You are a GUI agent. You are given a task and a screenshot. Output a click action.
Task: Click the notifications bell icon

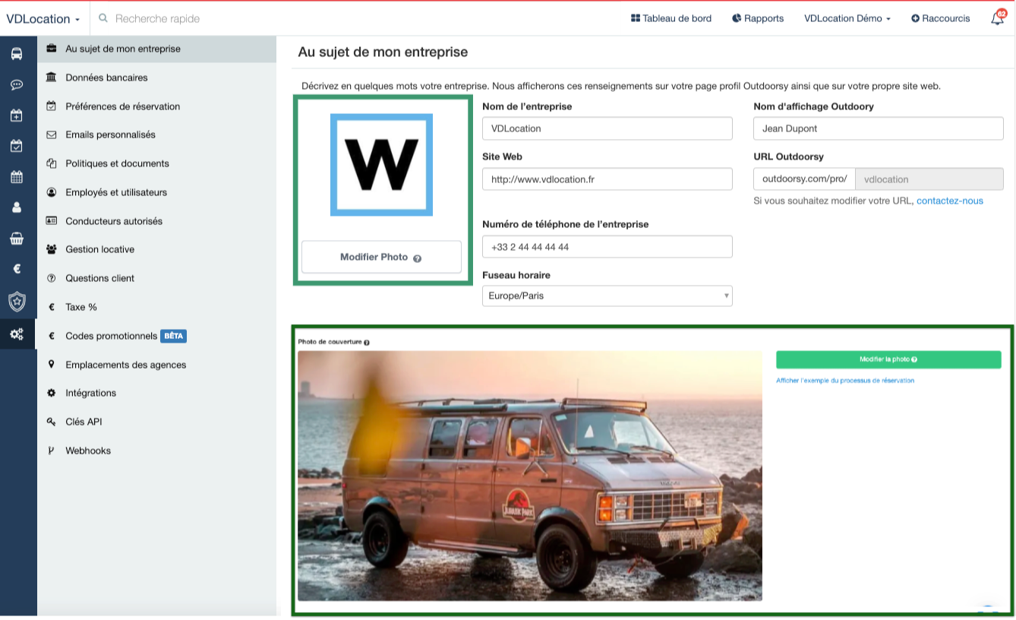[x=998, y=18]
